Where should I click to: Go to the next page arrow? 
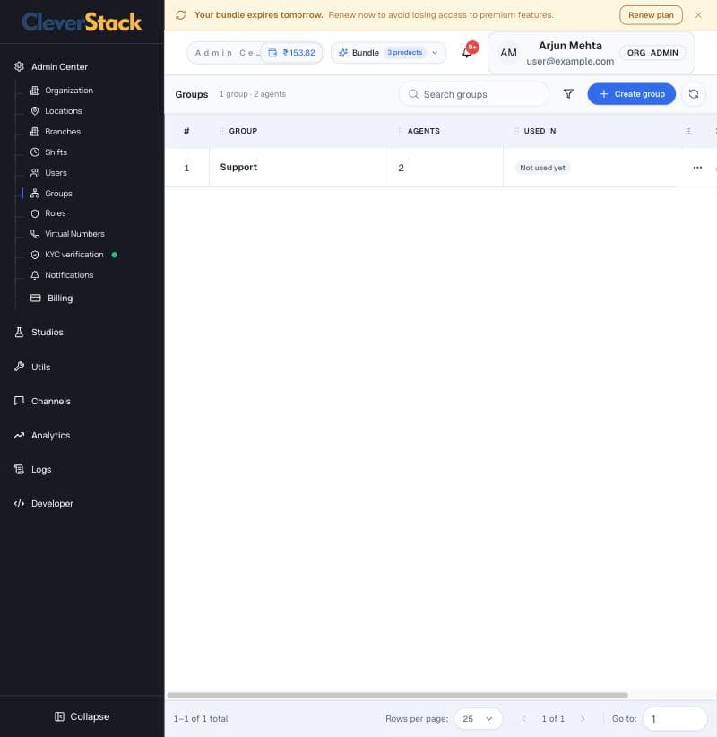[x=583, y=719]
